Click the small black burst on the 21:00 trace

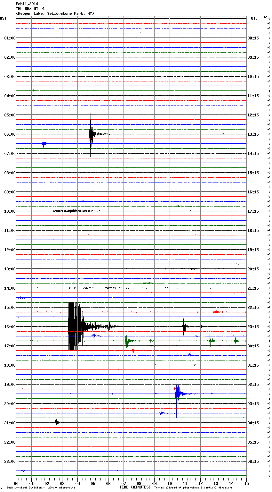pos(57,422)
